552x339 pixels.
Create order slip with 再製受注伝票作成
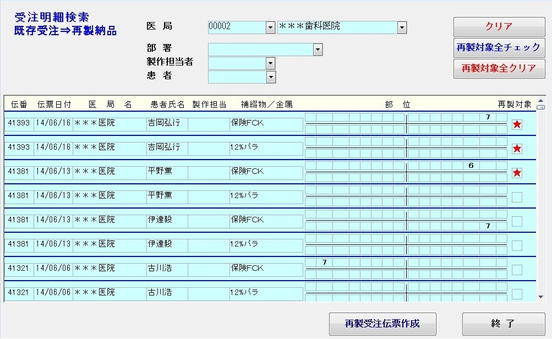click(382, 324)
